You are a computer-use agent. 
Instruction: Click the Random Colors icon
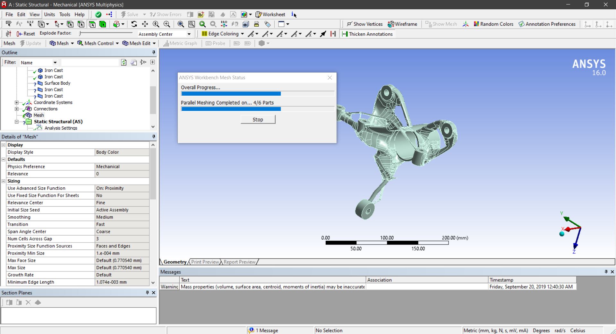(493, 24)
